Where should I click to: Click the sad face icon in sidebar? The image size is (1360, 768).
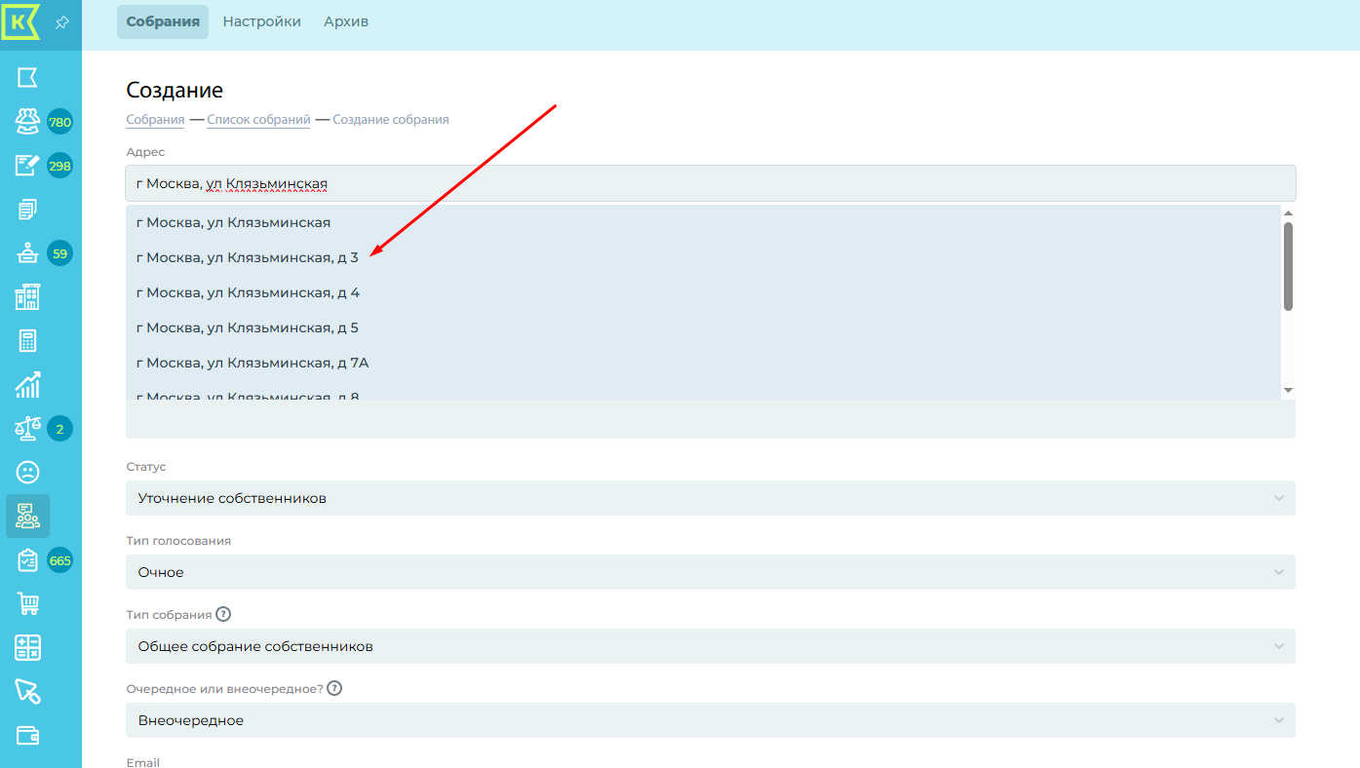tap(27, 473)
